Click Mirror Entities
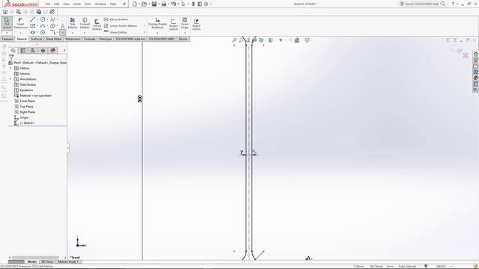This screenshot has width=479, height=269. click(116, 19)
